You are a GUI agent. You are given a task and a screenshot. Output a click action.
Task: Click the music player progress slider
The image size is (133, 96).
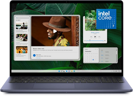[95, 41]
